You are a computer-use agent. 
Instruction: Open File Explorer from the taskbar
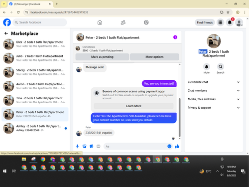(x=24, y=159)
